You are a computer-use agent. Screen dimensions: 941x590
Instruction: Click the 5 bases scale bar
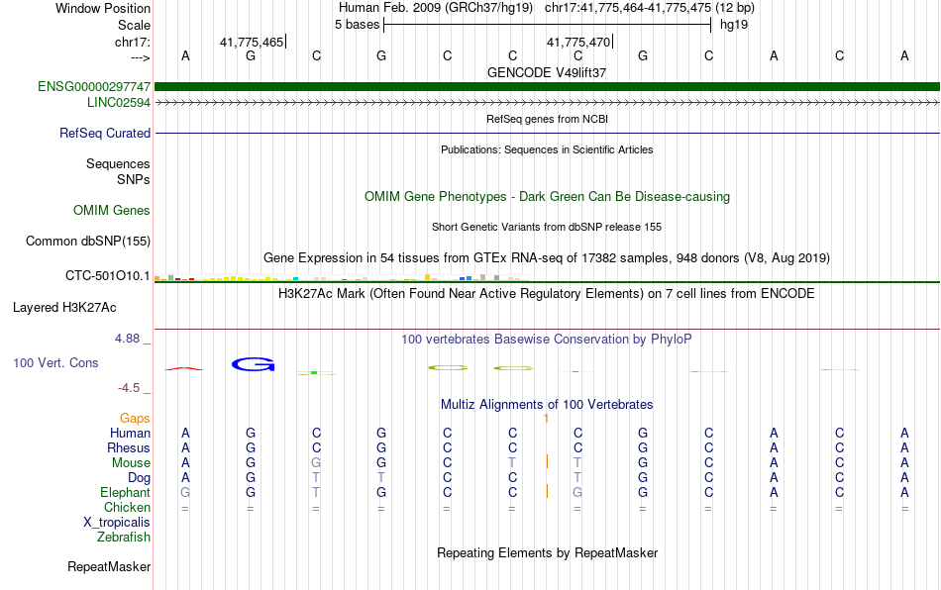pyautogui.click(x=548, y=25)
